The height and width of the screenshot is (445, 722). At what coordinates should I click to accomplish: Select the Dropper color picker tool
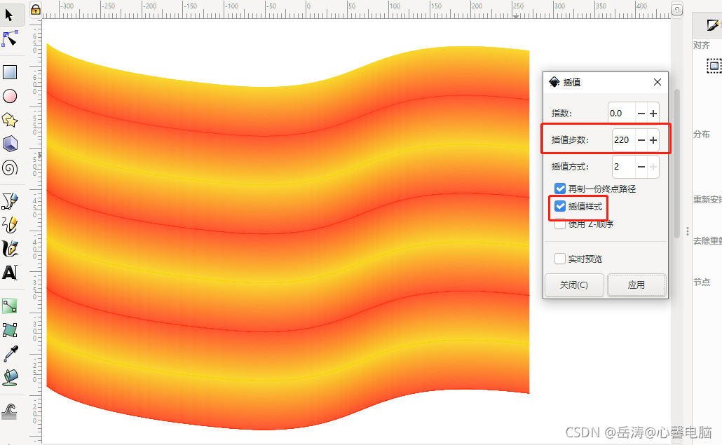pyautogui.click(x=10, y=354)
